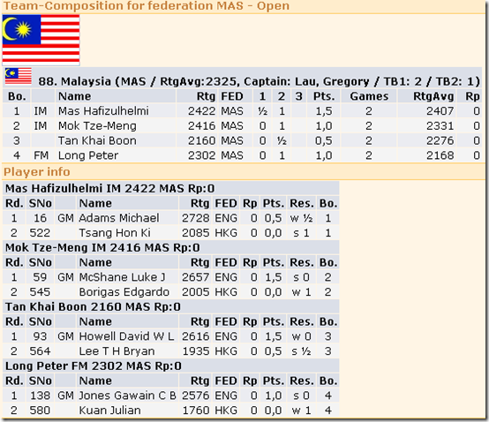The width and height of the screenshot is (489, 422).
Task: Click the large Malaysia flag image
Action: pyautogui.click(x=41, y=40)
